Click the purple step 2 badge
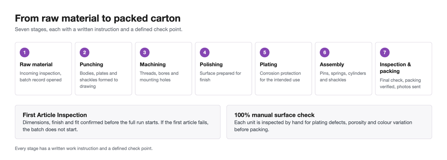Image resolution: width=447 pixels, height=160 pixels. 85,52
